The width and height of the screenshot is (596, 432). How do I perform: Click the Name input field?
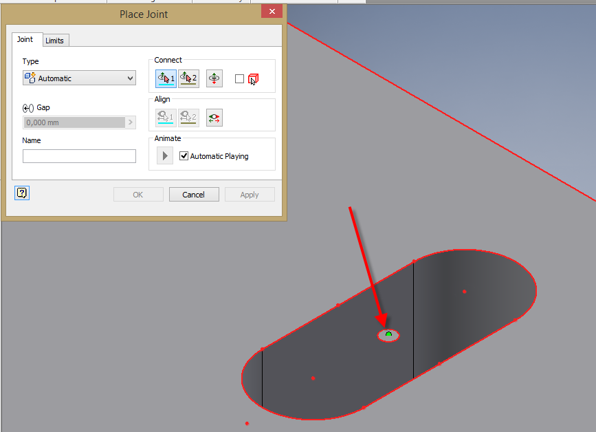point(78,155)
